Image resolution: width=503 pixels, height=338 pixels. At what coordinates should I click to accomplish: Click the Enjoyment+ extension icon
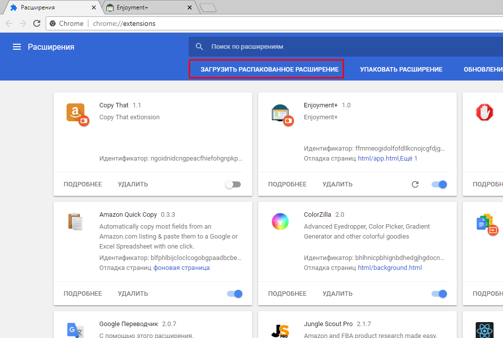point(282,114)
